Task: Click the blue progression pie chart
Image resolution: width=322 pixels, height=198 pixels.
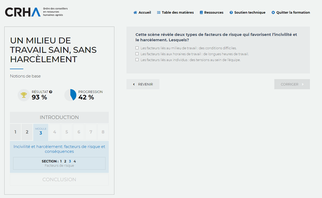Action: point(70,95)
